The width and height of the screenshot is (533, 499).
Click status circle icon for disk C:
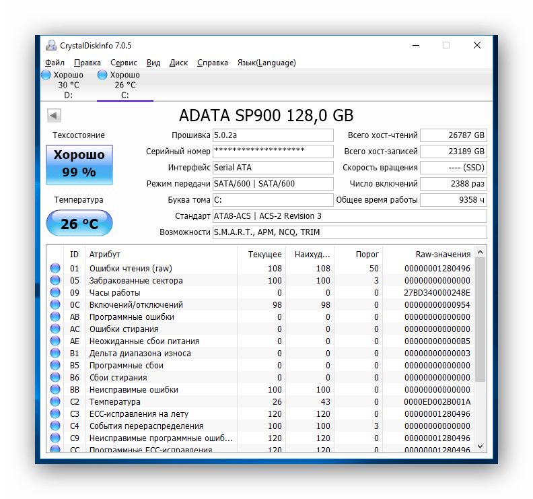102,75
